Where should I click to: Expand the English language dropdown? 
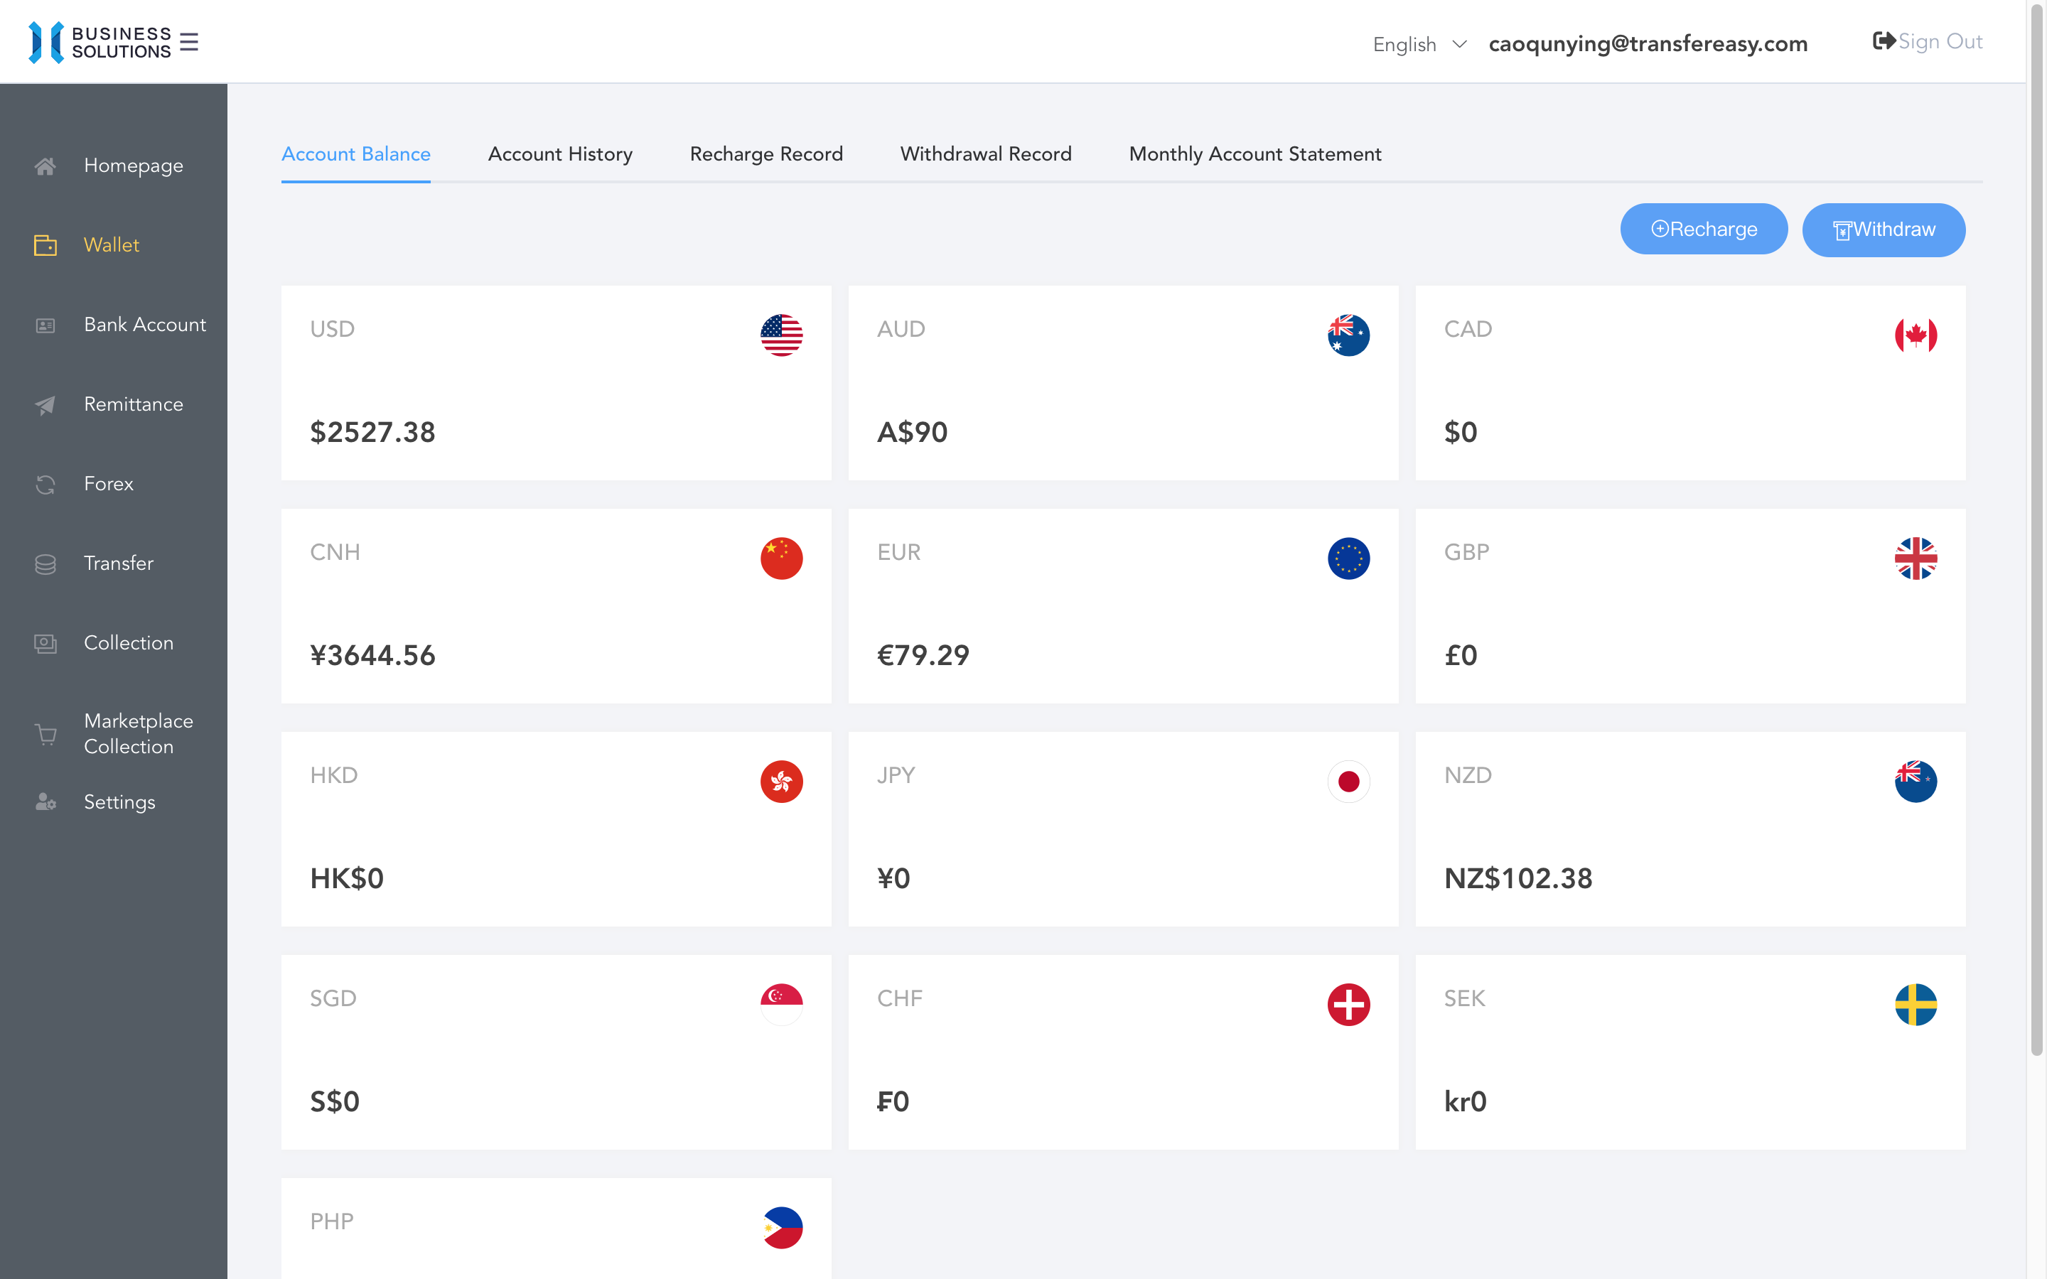[x=1405, y=44]
